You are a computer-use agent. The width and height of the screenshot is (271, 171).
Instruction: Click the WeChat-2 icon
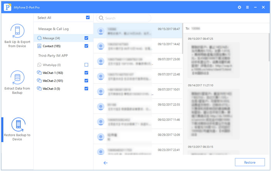[x=40, y=81]
